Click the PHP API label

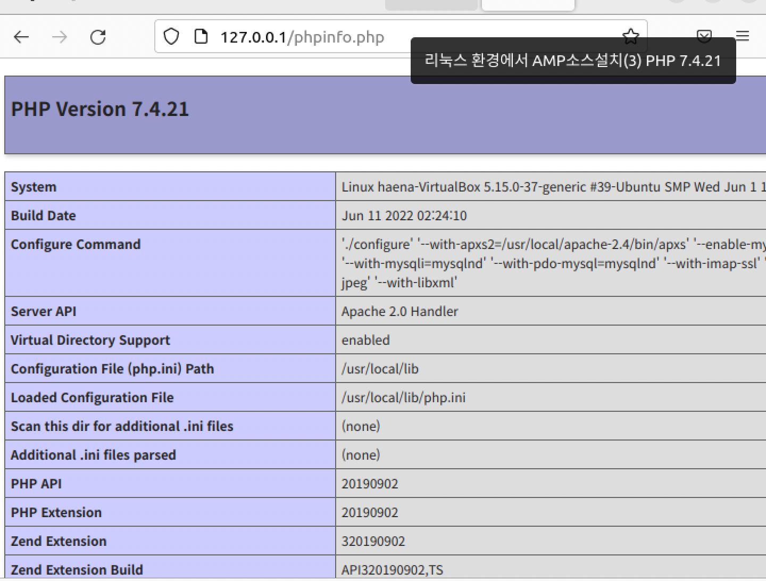36,484
